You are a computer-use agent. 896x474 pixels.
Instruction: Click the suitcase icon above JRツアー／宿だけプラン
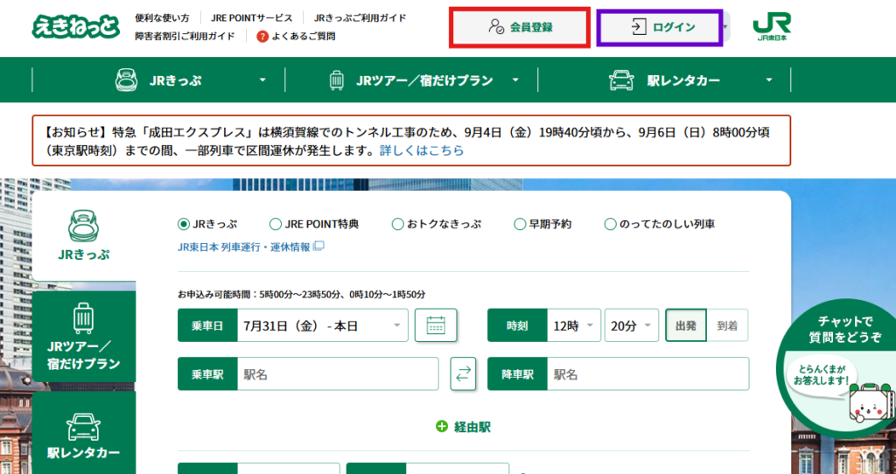click(x=83, y=318)
